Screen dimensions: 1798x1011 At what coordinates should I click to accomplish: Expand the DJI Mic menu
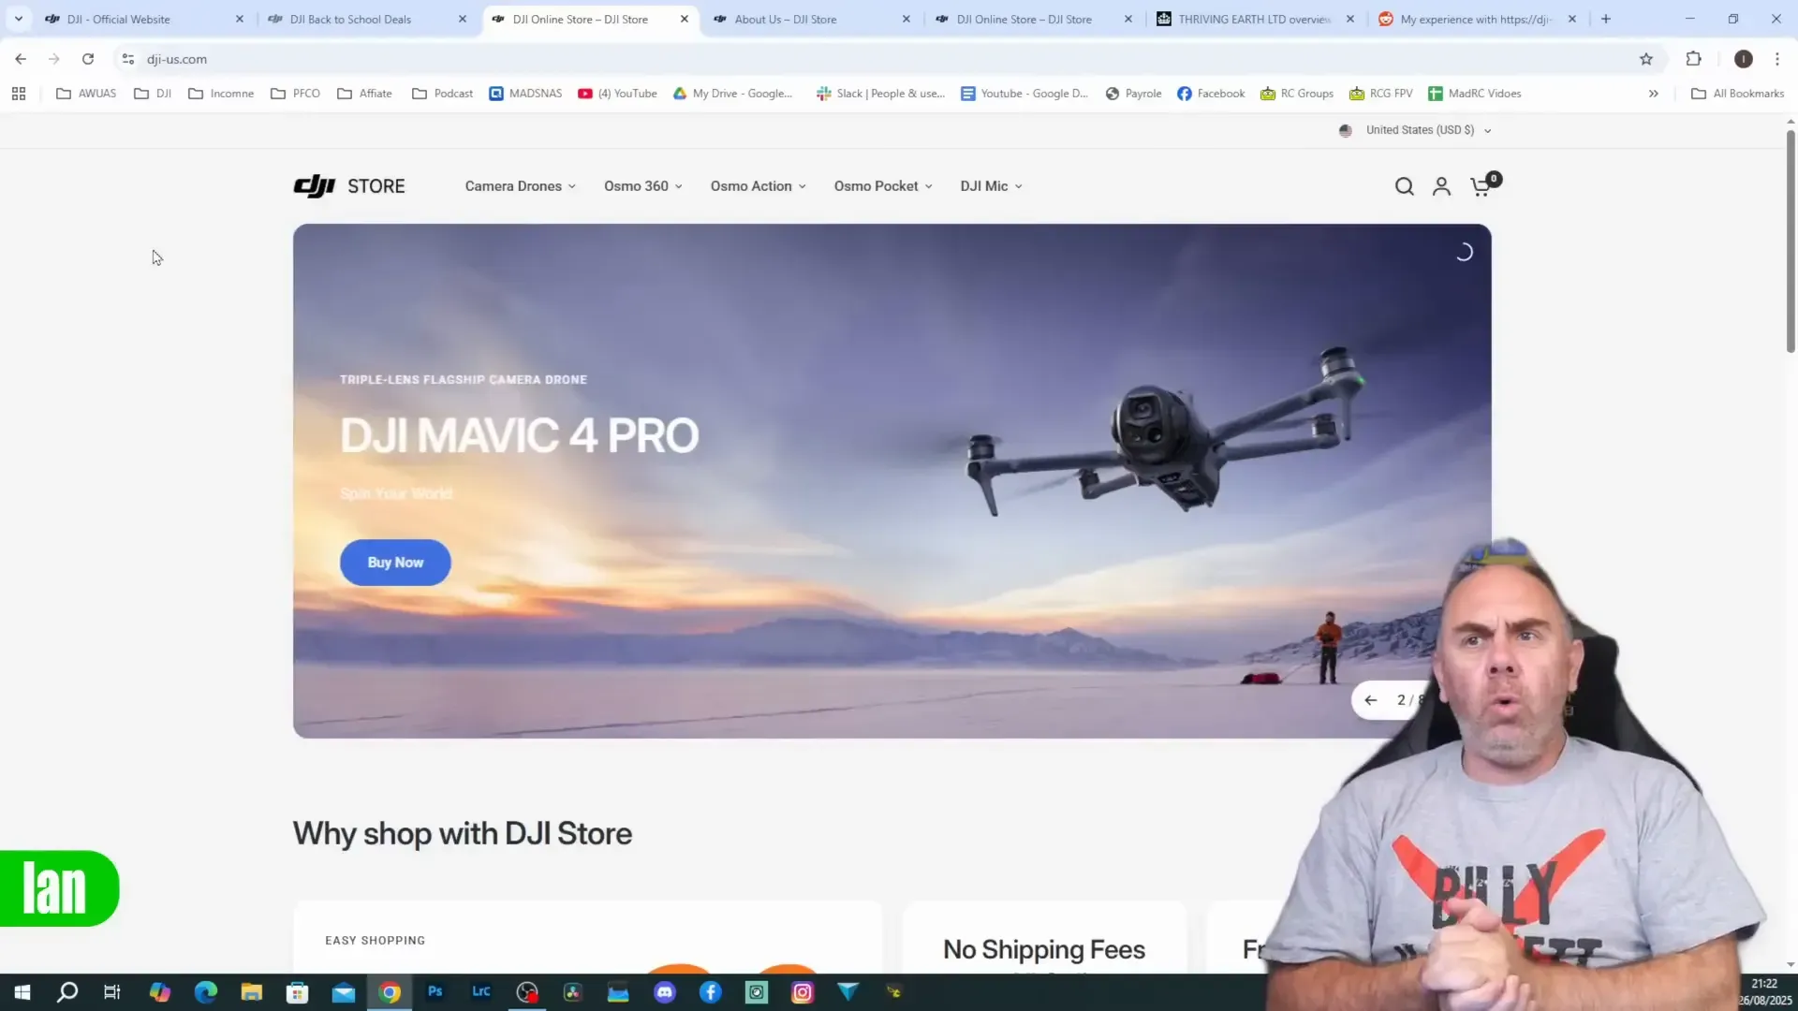click(991, 186)
